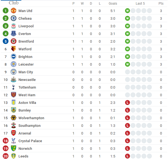Open the Crystal Palace team link

[x=30, y=141]
